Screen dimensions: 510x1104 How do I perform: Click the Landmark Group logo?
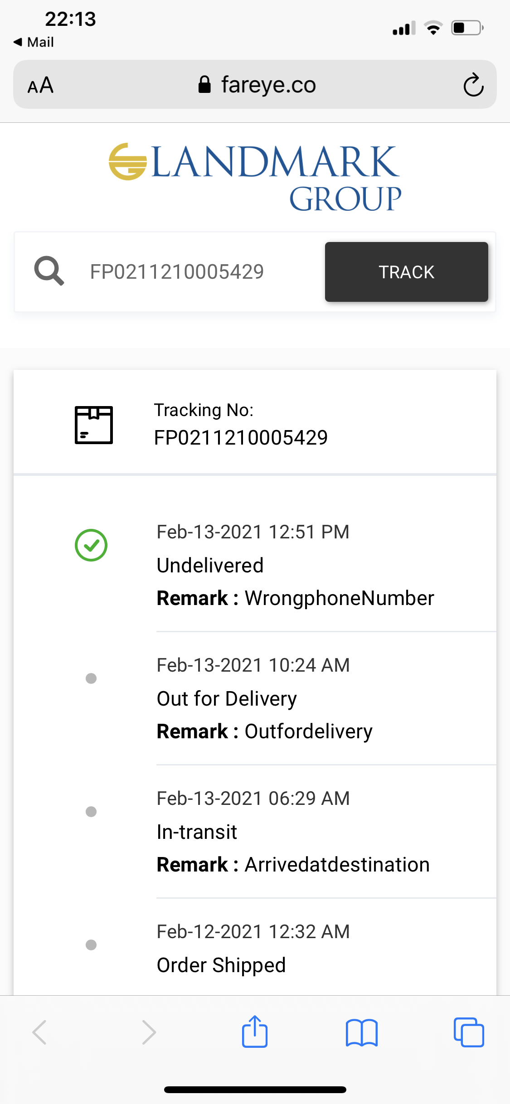pyautogui.click(x=255, y=177)
